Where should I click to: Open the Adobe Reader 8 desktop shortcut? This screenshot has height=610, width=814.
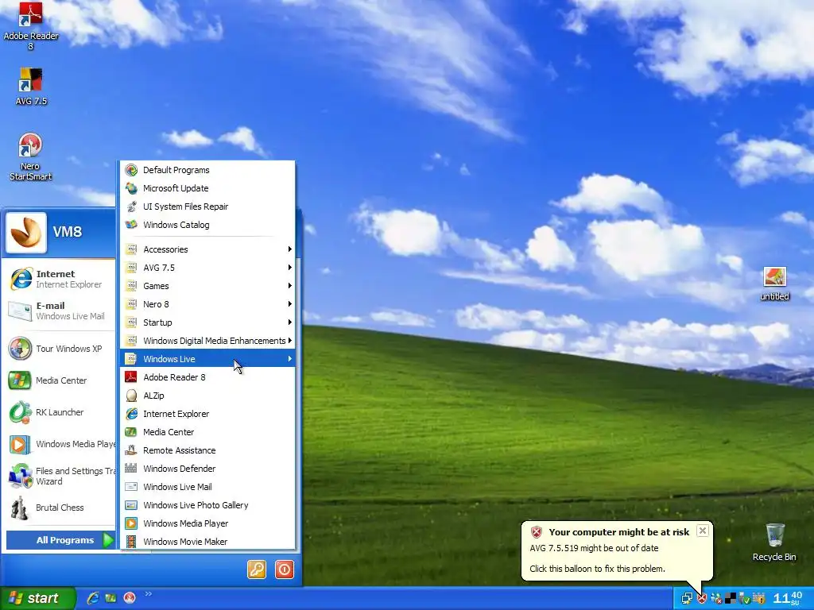[x=31, y=25]
